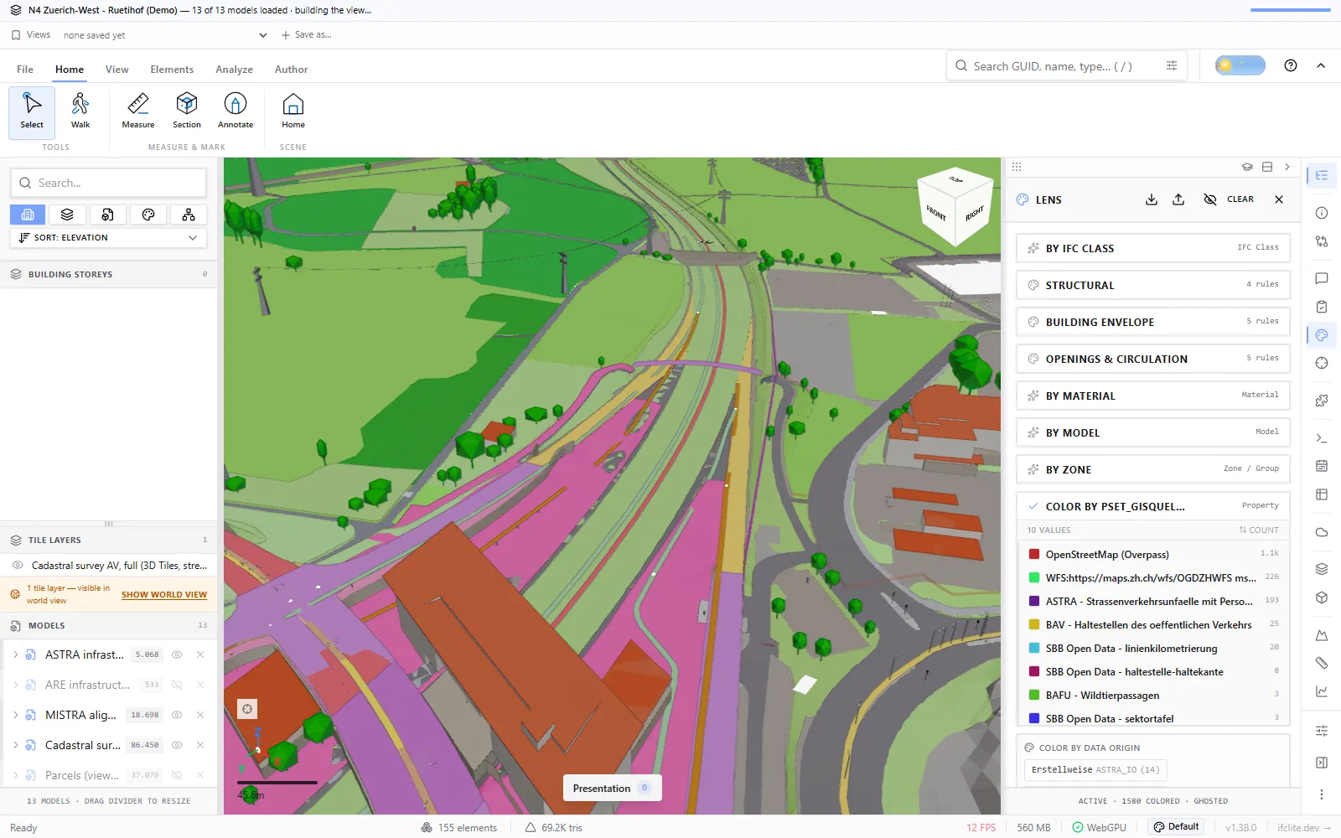Click the purple ASTRA Strassenverkehrsunfaelle swatch

pos(1034,601)
